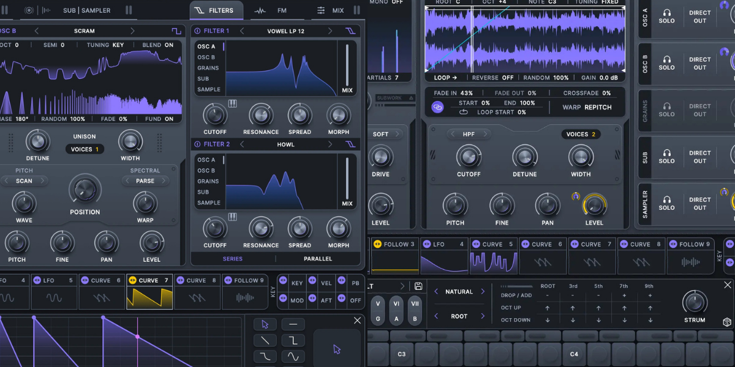
Task: Open the SUB | SAMPLER tab
Action: [x=87, y=10]
